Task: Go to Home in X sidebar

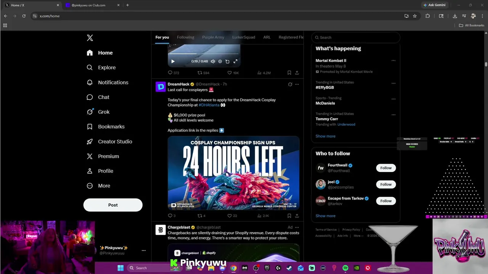Action: coord(100,53)
